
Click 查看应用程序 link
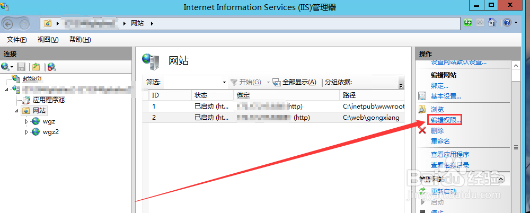click(450, 155)
